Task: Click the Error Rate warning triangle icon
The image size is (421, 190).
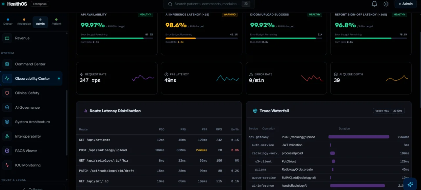Action: pos(251,74)
